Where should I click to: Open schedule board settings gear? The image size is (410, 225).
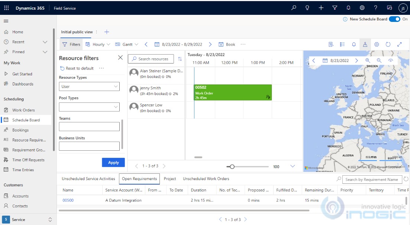coord(377,44)
